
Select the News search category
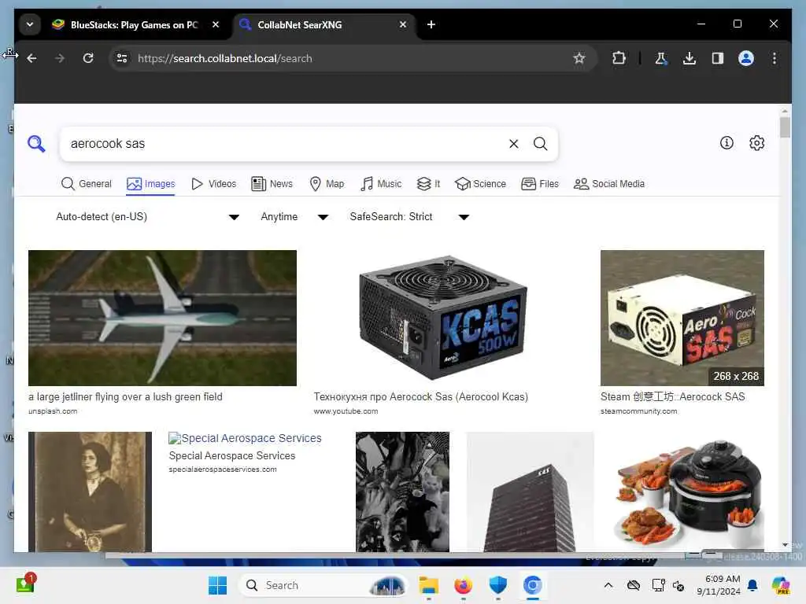click(x=272, y=184)
